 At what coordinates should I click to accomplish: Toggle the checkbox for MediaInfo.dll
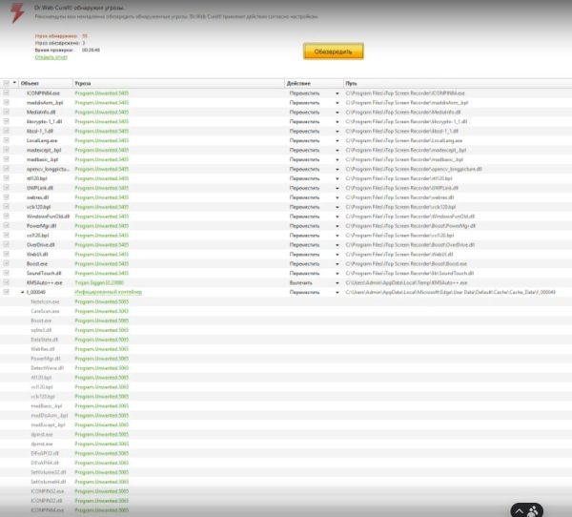pyautogui.click(x=7, y=113)
